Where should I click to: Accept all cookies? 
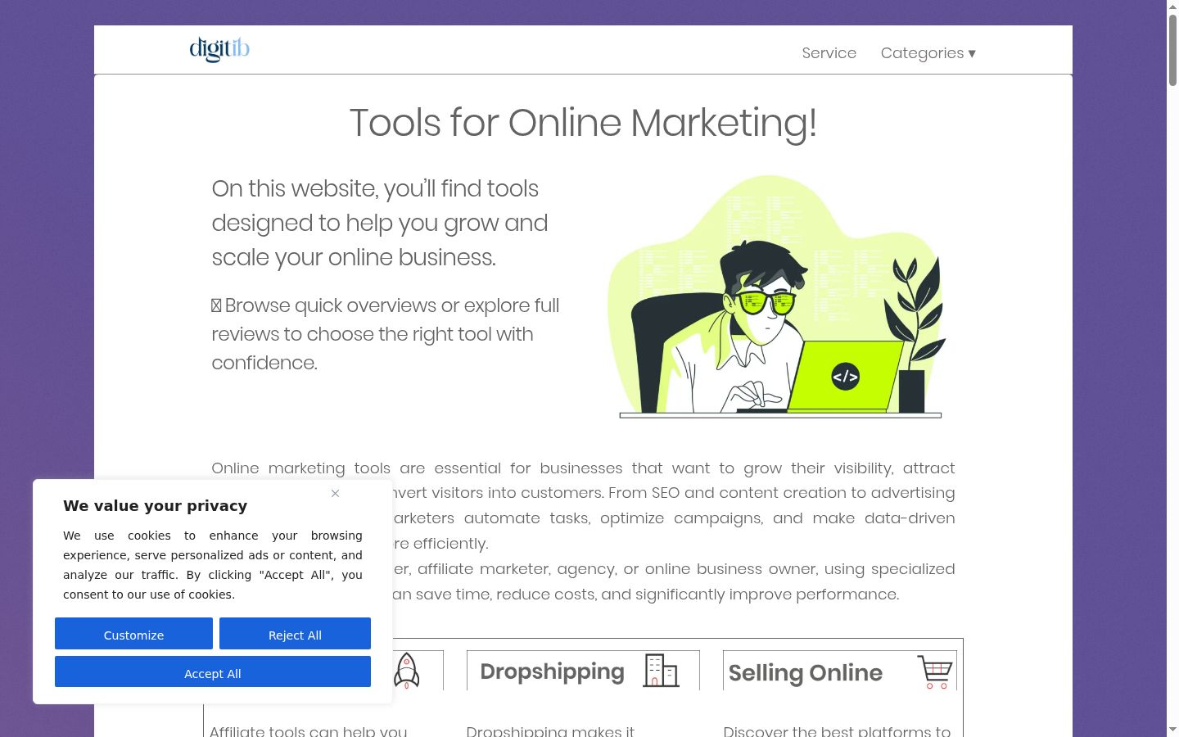click(x=213, y=671)
